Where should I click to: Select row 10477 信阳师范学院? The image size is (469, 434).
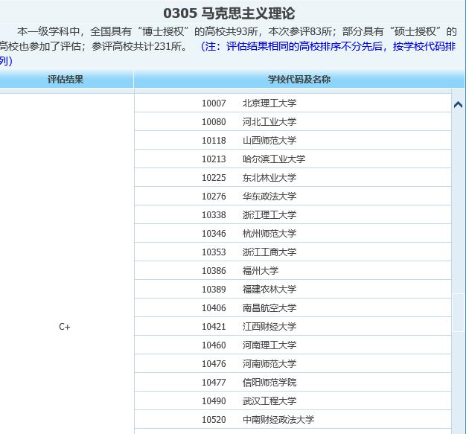tap(293, 382)
